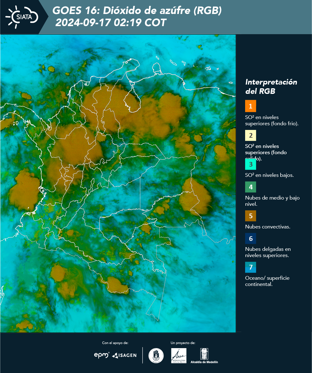Click the "Un proyecto de:" caption
The width and height of the screenshot is (312, 373).
[x=183, y=343]
